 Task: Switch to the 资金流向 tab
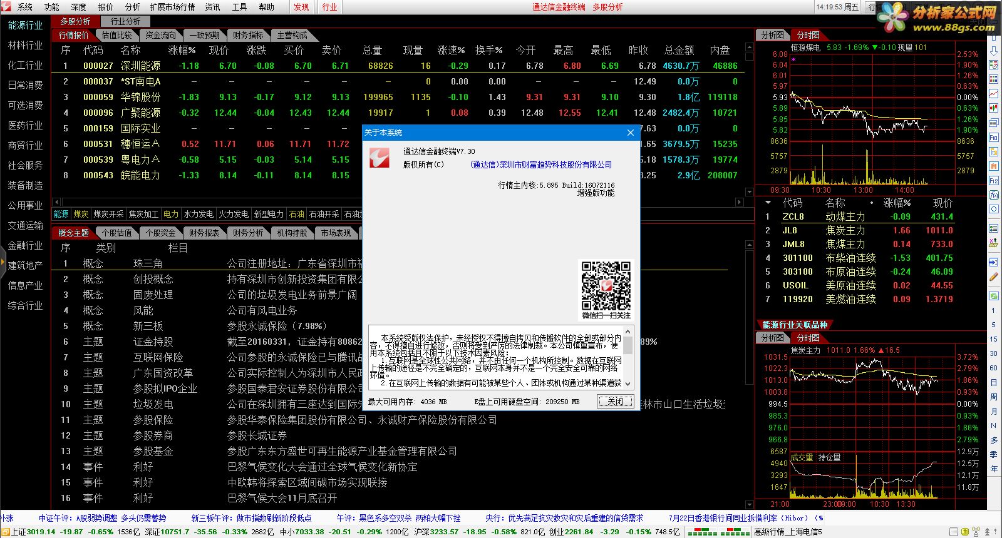point(160,35)
